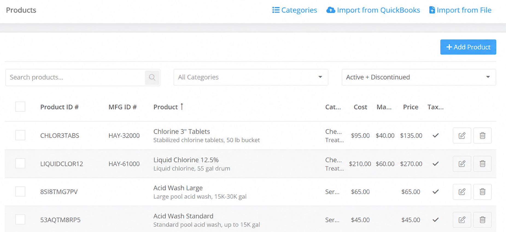The width and height of the screenshot is (506, 232).
Task: Click the "$95.00" cost cell
Action: pos(360,136)
